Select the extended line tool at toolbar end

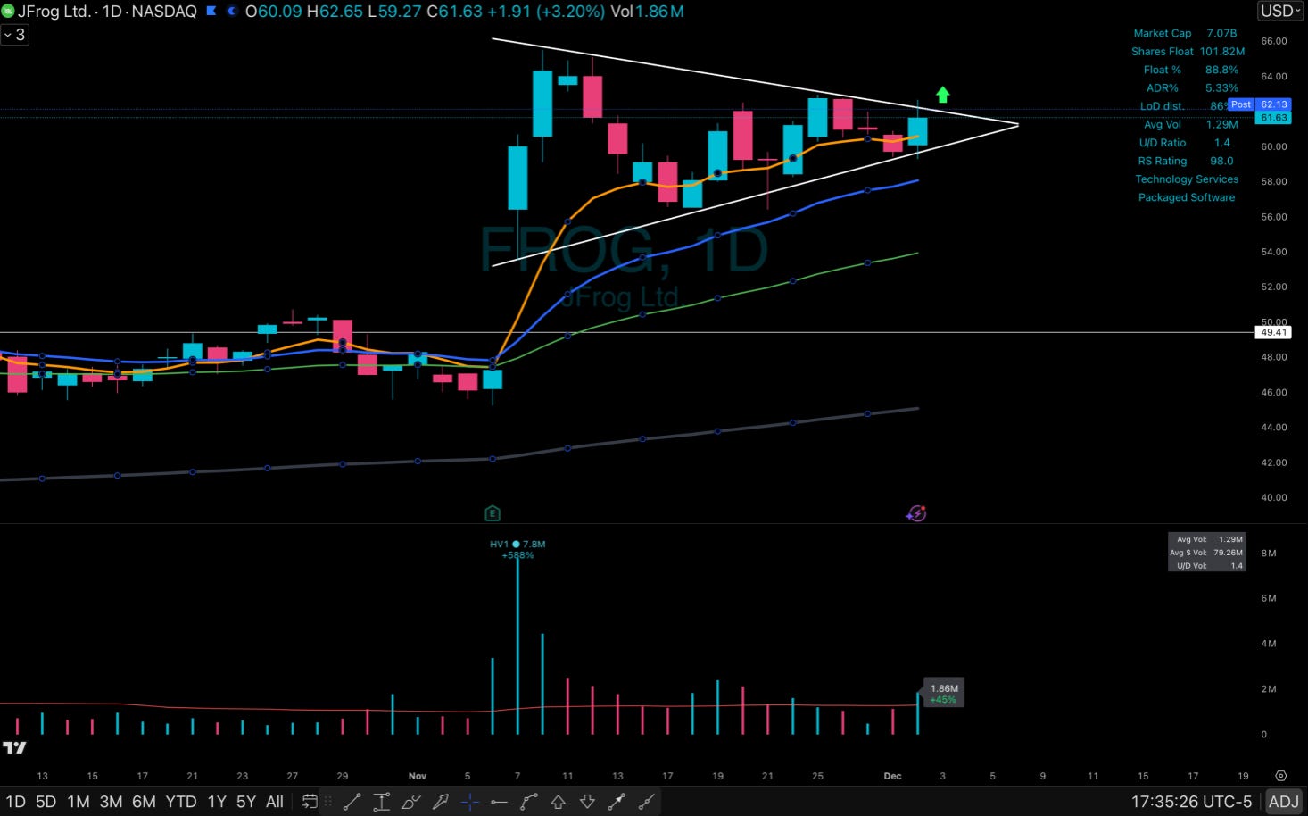coord(646,802)
